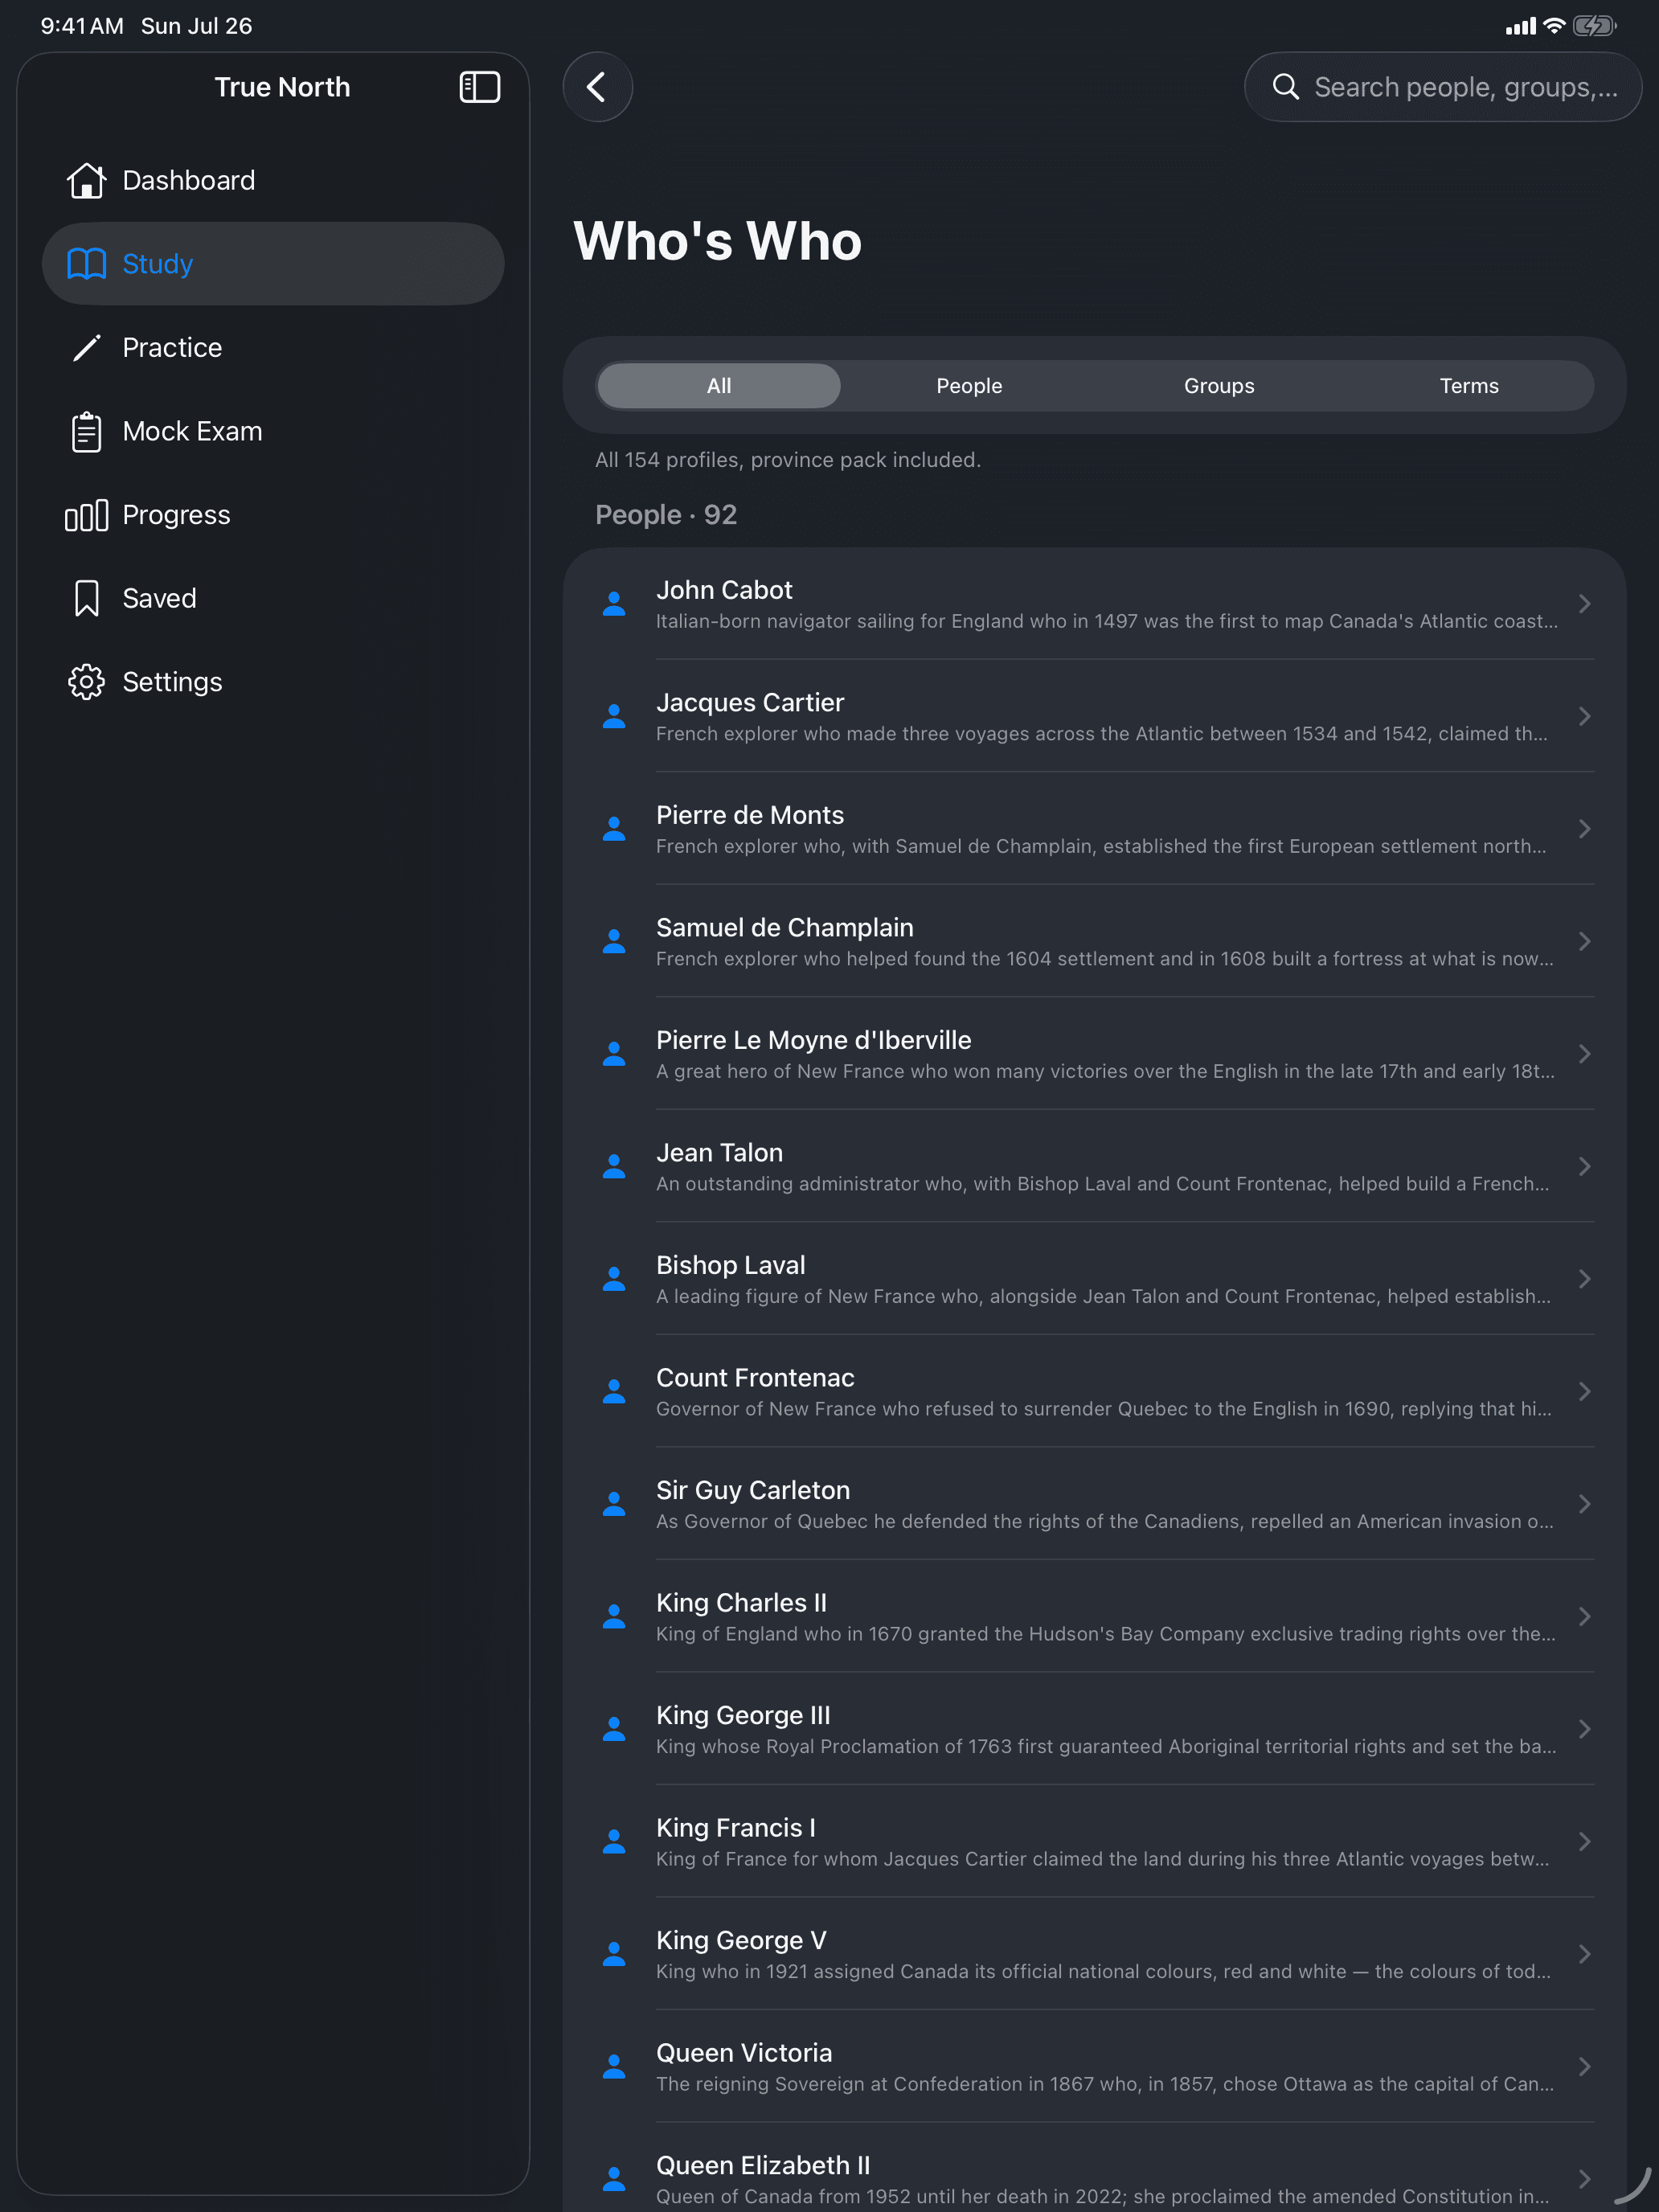Open King Francis I profile
This screenshot has height=2212, width=1659.
[x=1094, y=1841]
